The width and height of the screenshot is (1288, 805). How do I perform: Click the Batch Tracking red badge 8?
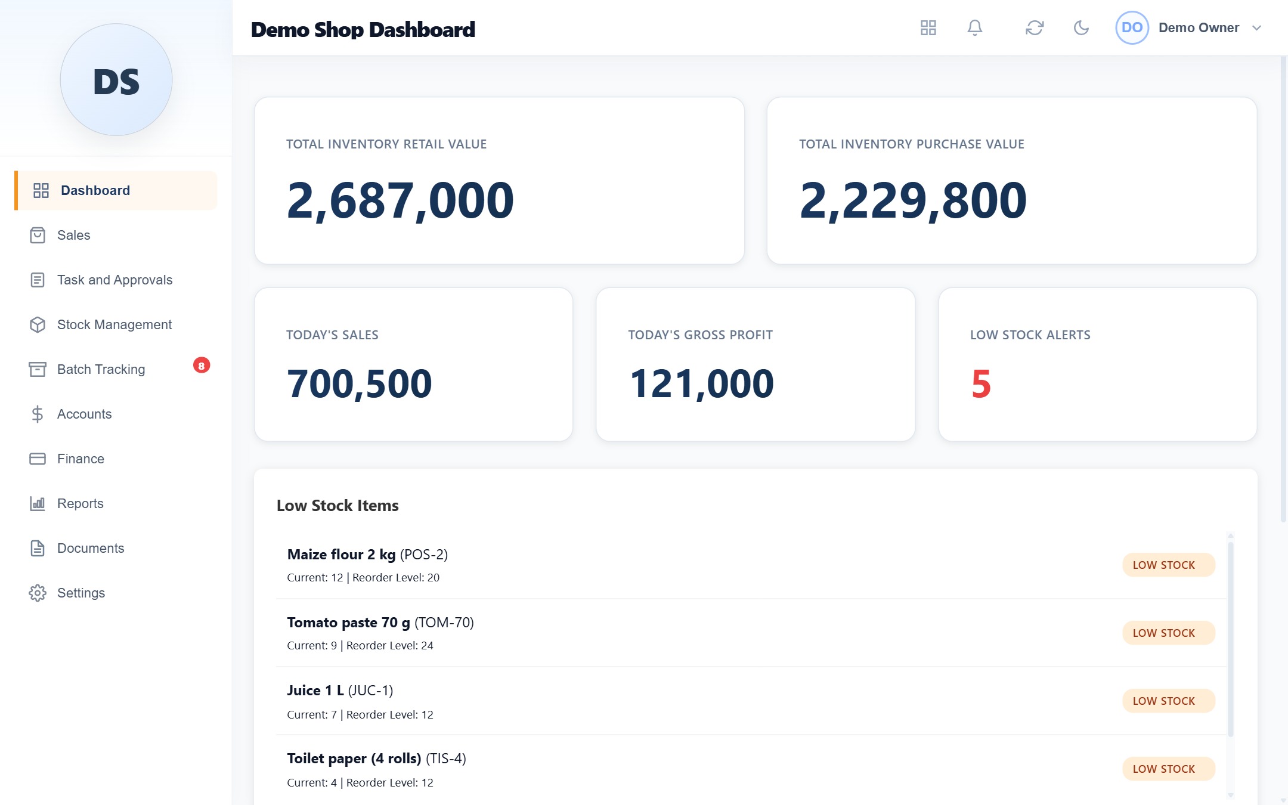202,366
